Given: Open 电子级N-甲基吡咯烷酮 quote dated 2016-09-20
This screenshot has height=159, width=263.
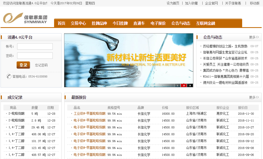Looking at the screenshot, I should coord(90,134).
